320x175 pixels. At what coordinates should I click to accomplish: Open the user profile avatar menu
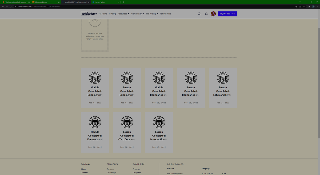[213, 14]
